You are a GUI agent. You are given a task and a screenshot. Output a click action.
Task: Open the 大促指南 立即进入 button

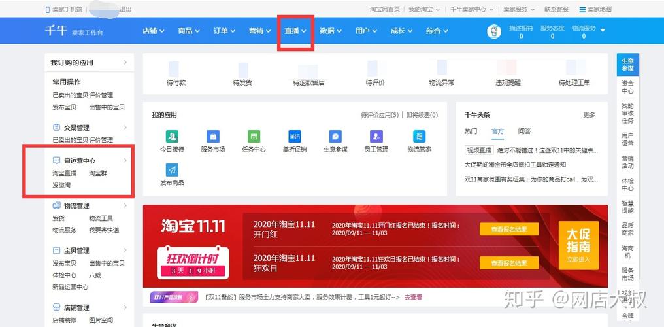[x=578, y=245]
